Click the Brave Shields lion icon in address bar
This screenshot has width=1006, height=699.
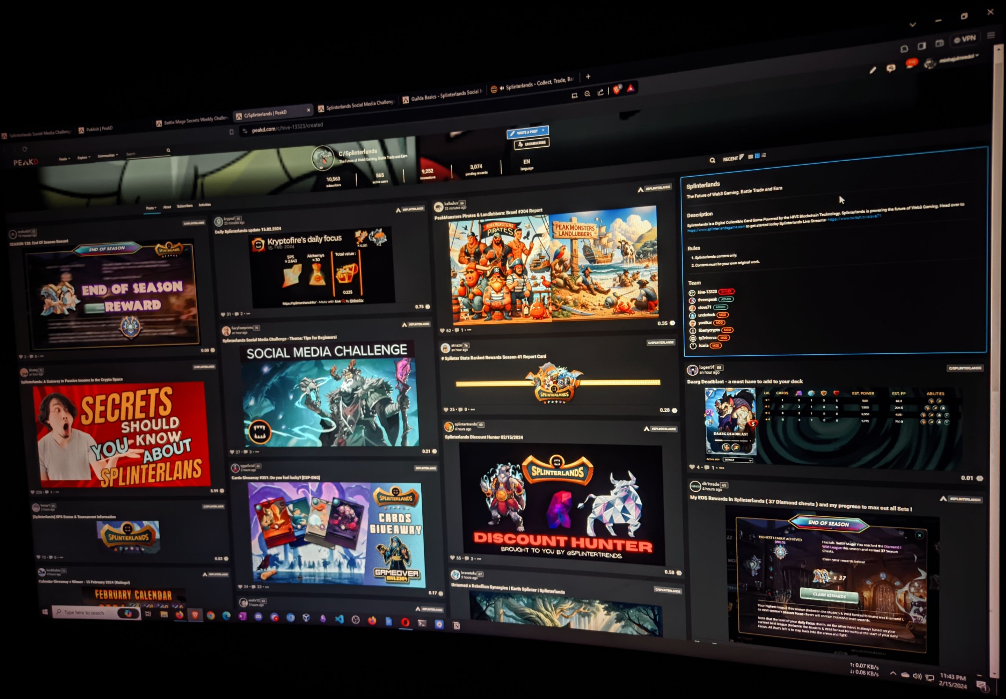[x=617, y=90]
